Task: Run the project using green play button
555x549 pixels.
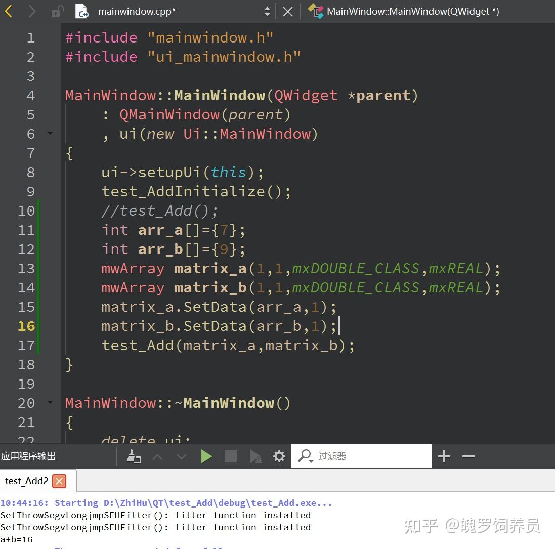Action: pyautogui.click(x=206, y=456)
